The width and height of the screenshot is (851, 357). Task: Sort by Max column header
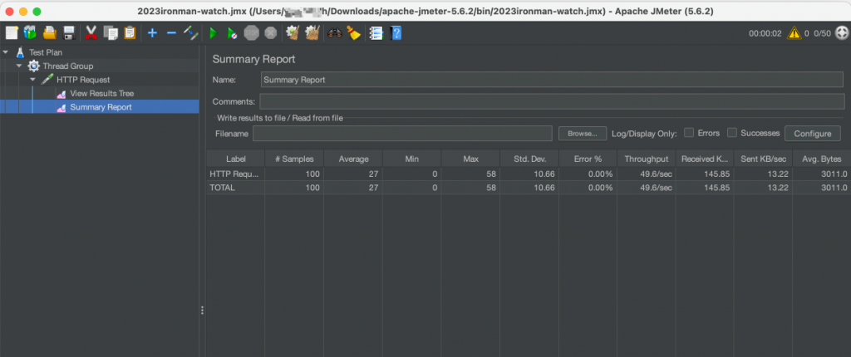(x=470, y=159)
